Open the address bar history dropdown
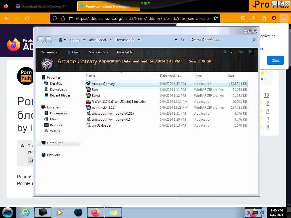 (x=176, y=40)
